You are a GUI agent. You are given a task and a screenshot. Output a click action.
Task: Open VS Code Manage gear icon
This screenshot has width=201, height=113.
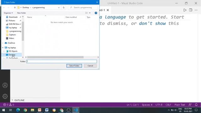(5, 96)
